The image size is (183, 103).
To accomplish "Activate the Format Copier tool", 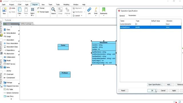I will tap(43, 12).
